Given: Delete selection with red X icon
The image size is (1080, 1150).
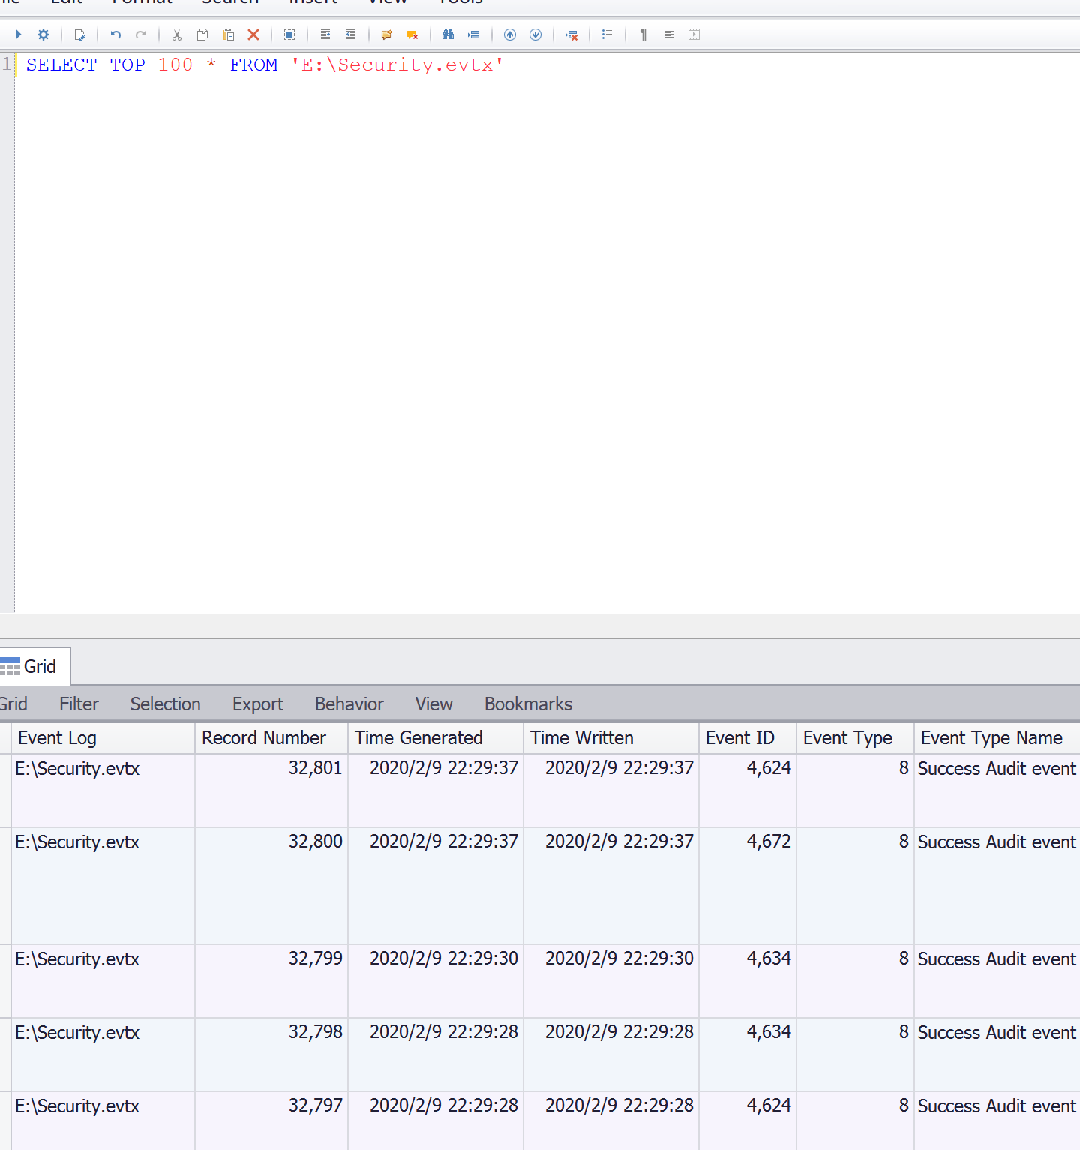Looking at the screenshot, I should (253, 35).
